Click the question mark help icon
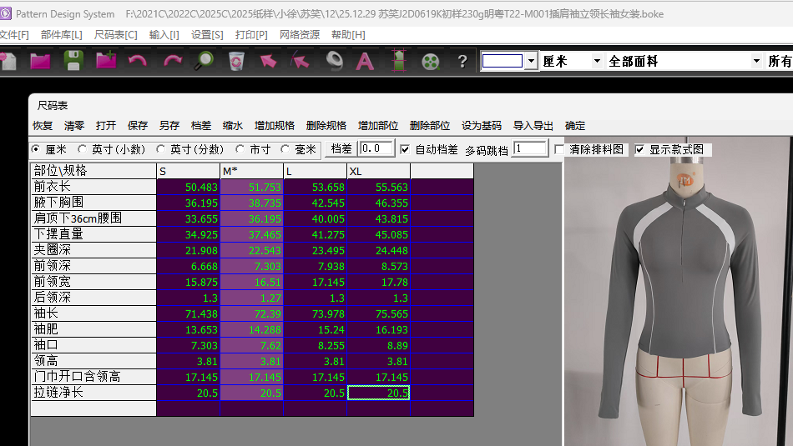 [462, 61]
